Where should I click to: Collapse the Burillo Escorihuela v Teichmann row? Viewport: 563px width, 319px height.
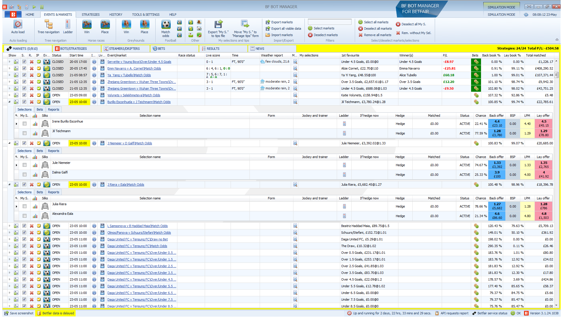coord(9,102)
